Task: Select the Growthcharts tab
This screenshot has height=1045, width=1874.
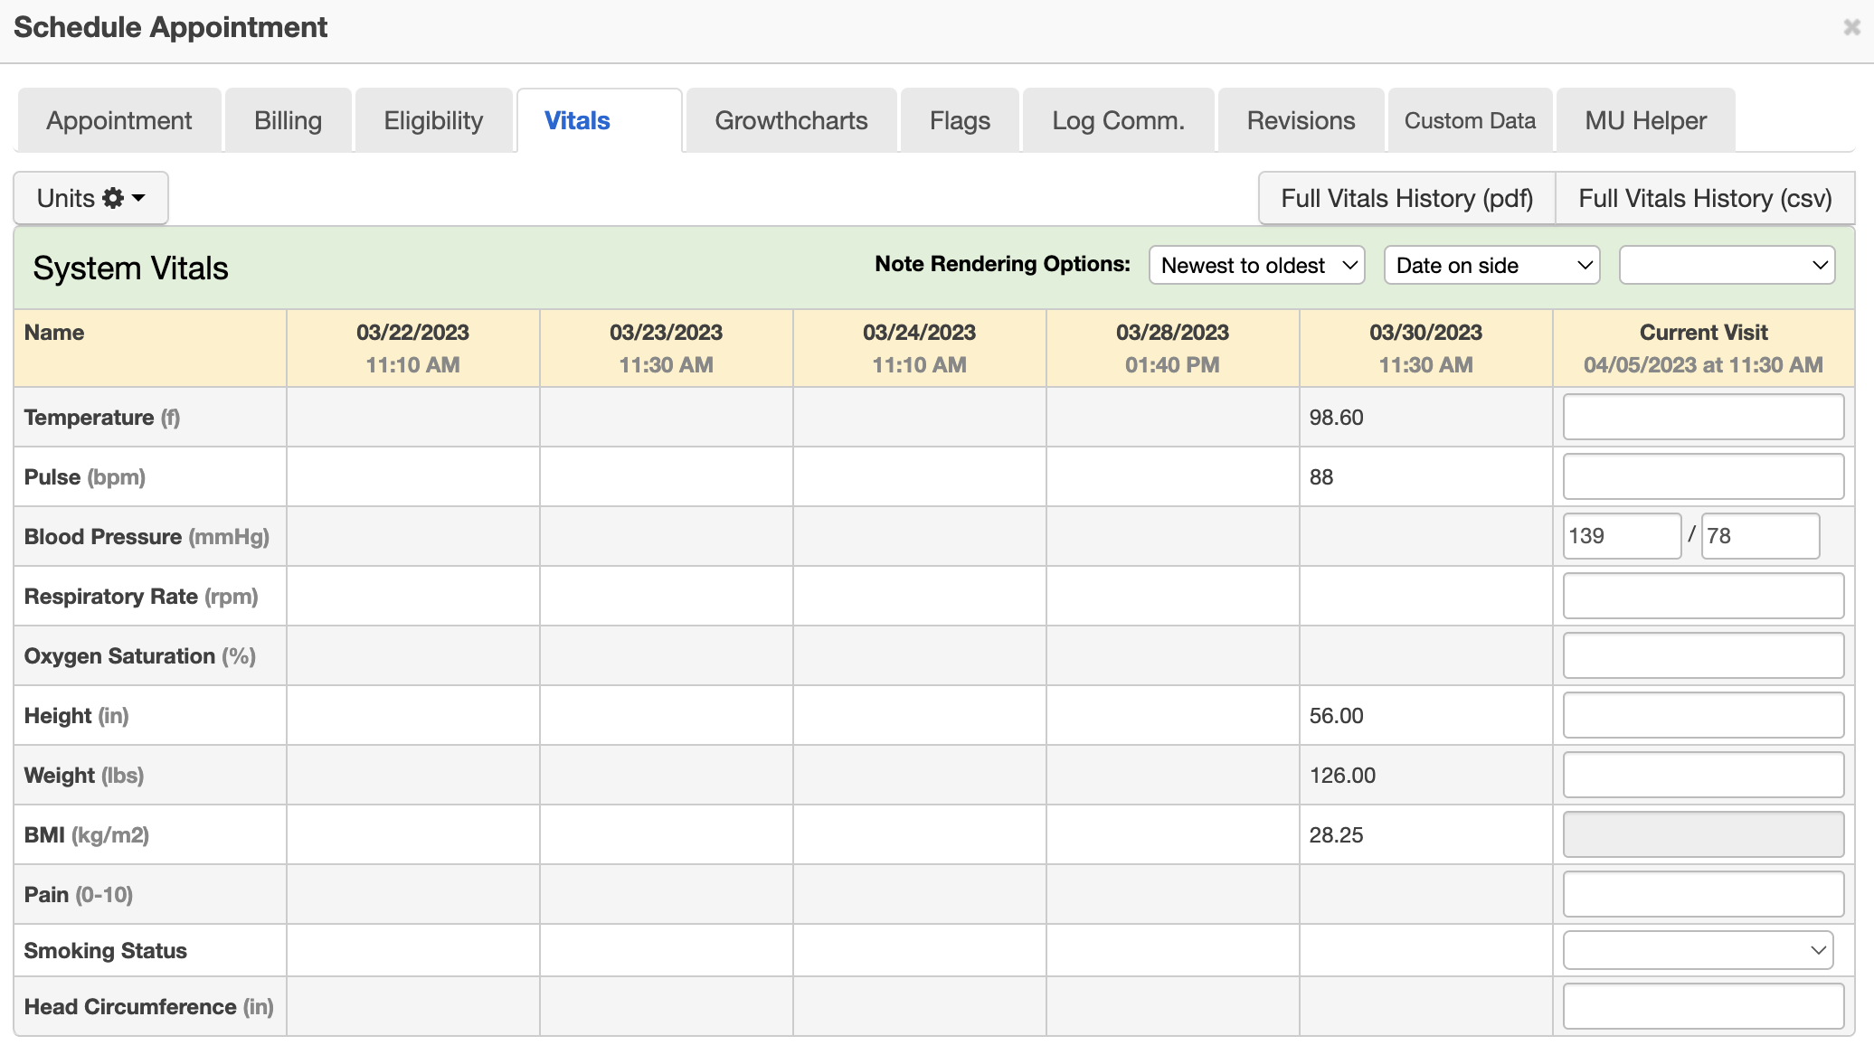Action: pyautogui.click(x=791, y=118)
